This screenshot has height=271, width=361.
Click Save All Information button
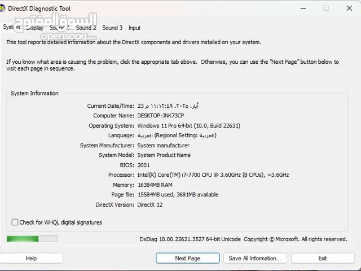point(255,258)
